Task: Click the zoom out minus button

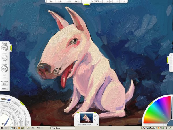Action: pyautogui.click(x=93, y=1)
